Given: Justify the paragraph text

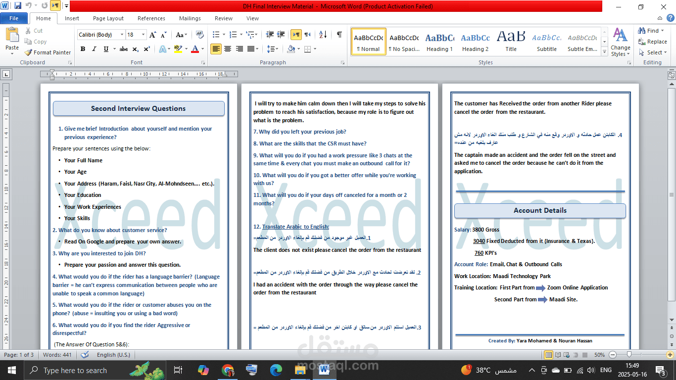Looking at the screenshot, I should 251,49.
